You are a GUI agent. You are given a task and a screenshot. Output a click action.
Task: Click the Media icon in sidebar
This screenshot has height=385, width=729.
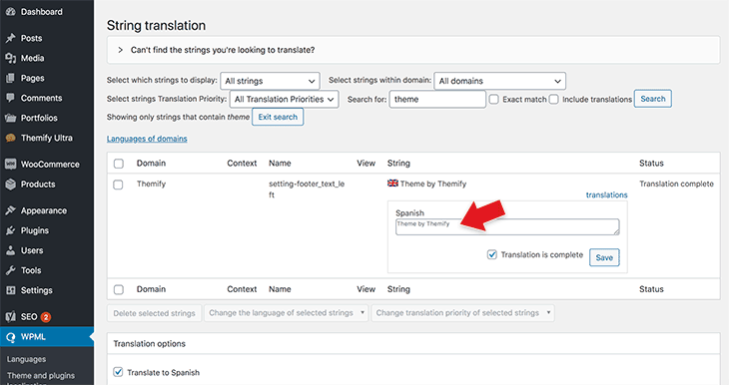pyautogui.click(x=10, y=58)
